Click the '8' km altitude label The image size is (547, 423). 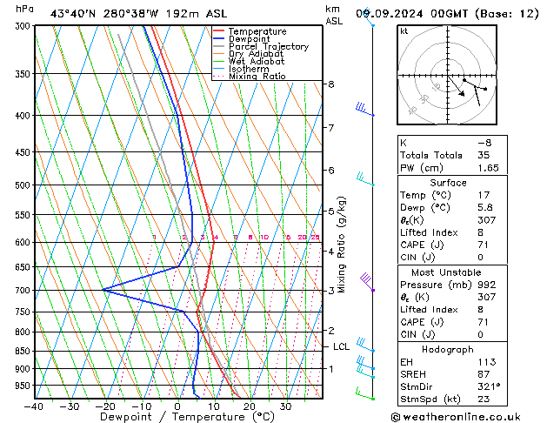[330, 84]
